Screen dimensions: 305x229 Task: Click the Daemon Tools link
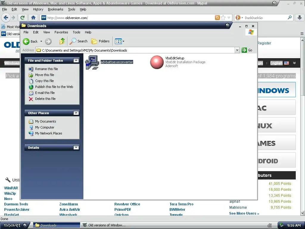(x=16, y=204)
